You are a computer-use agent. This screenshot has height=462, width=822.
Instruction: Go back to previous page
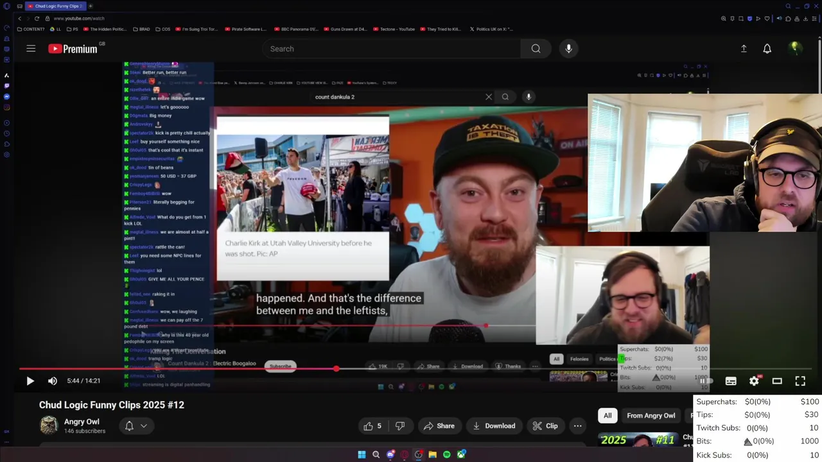pos(19,19)
